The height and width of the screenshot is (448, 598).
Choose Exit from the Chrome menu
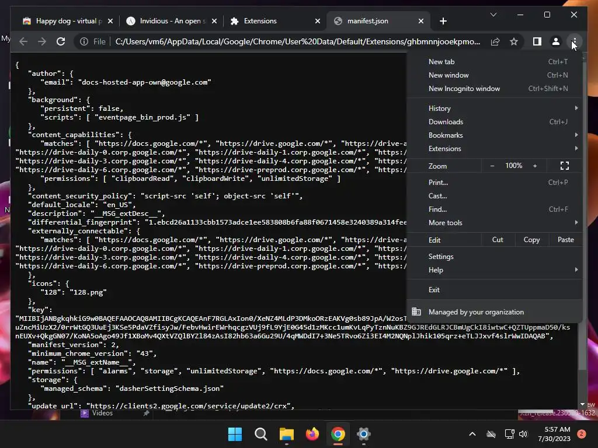pos(495,289)
